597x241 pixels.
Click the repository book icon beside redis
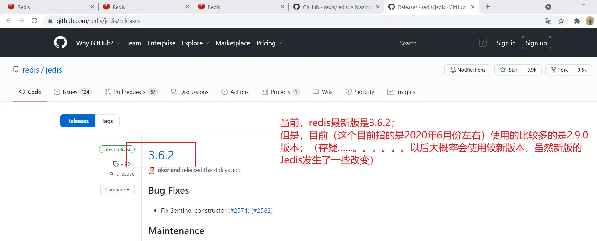(x=16, y=69)
